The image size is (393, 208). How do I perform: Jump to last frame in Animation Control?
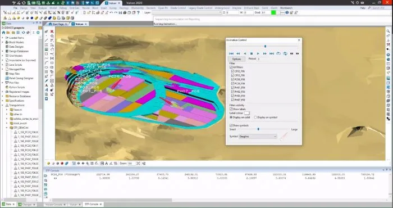coord(272,53)
